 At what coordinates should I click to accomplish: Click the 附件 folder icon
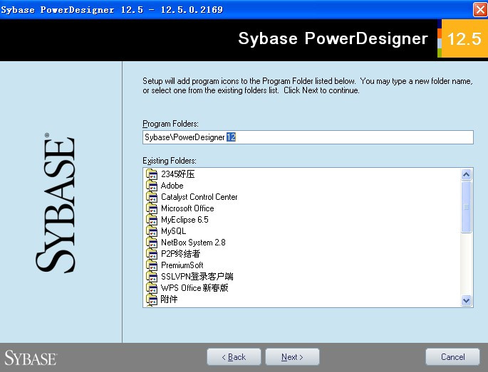[x=152, y=299]
